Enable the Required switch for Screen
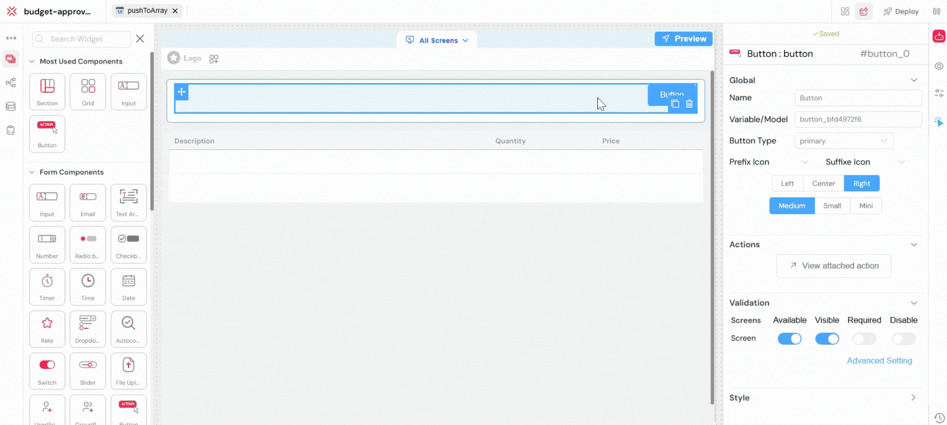The width and height of the screenshot is (947, 425). click(x=864, y=339)
